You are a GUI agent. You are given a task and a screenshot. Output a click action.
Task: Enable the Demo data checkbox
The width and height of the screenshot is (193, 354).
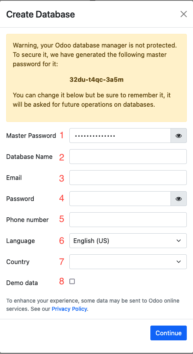click(72, 281)
